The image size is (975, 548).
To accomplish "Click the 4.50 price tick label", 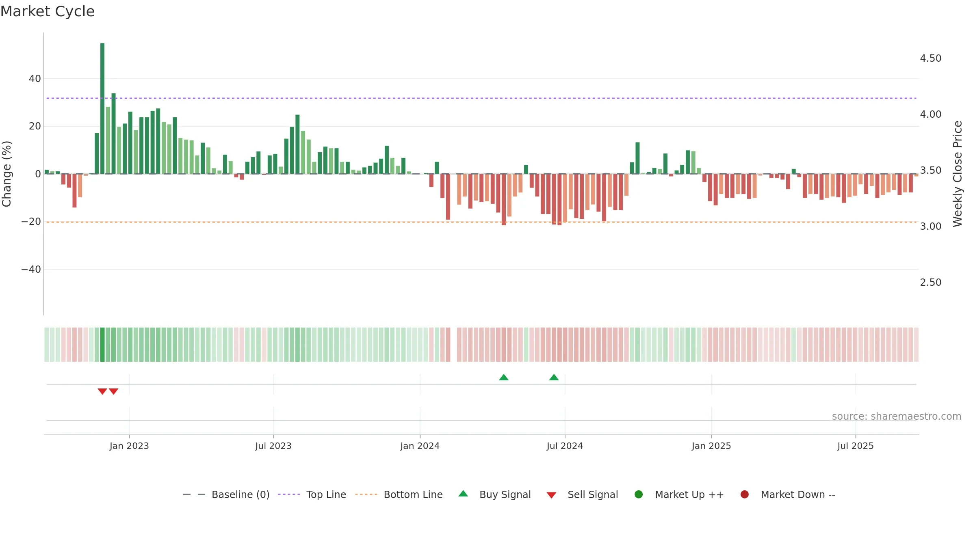I will [931, 58].
